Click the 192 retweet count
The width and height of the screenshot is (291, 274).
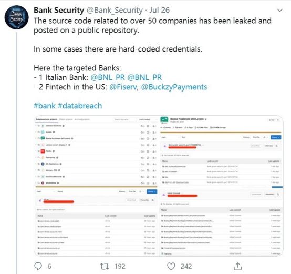pos(120,266)
